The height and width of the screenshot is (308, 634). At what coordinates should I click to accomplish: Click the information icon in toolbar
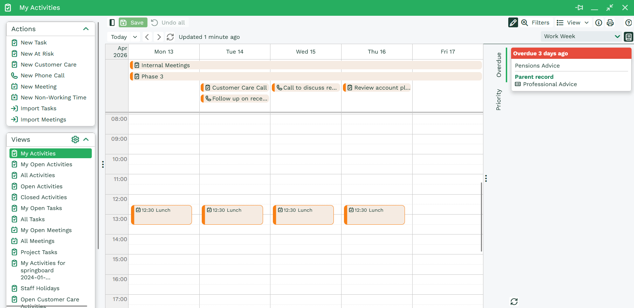point(599,23)
